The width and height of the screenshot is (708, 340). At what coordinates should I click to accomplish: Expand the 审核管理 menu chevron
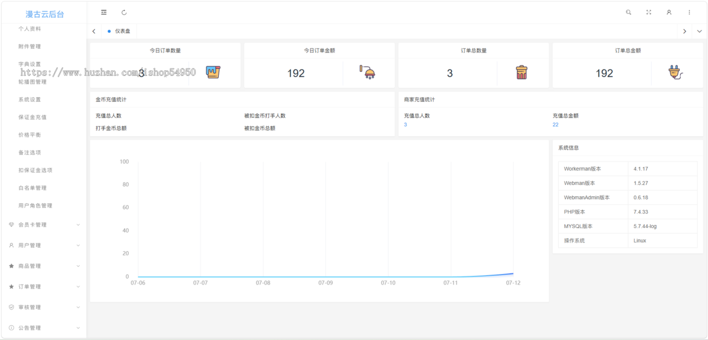(x=78, y=307)
